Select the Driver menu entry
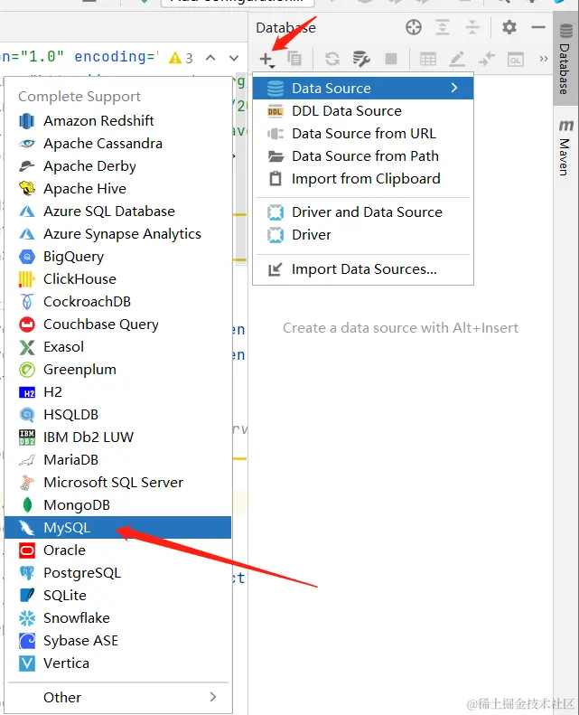Image resolution: width=579 pixels, height=715 pixels. (363, 235)
